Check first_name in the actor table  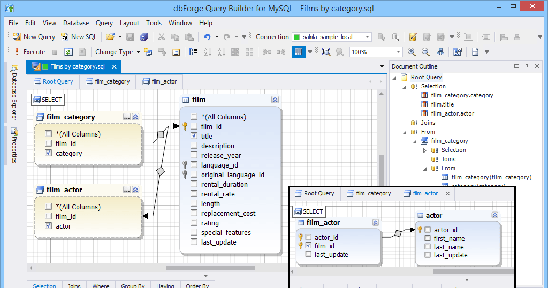[x=428, y=238]
